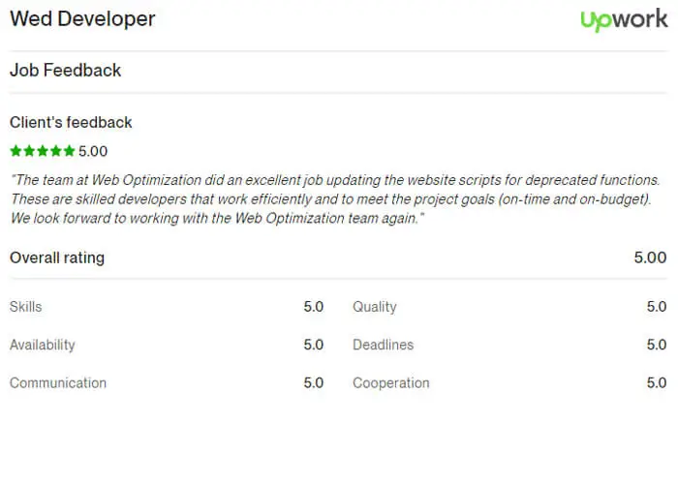Click the Deadlines rating label
The width and height of the screenshot is (678, 484).
384,345
